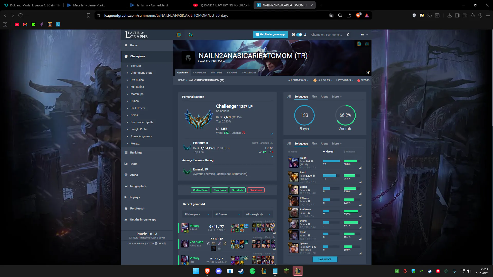The image size is (493, 277).
Task: Click the Brave Rewards triangle icon
Action: point(367,15)
